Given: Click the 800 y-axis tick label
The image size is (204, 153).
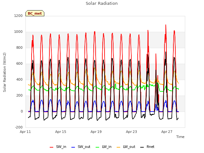Looking at the screenshot, I should (x=19, y=47).
